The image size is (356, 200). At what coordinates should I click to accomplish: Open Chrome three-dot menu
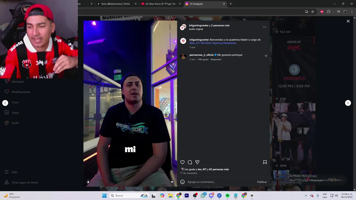tap(352, 12)
